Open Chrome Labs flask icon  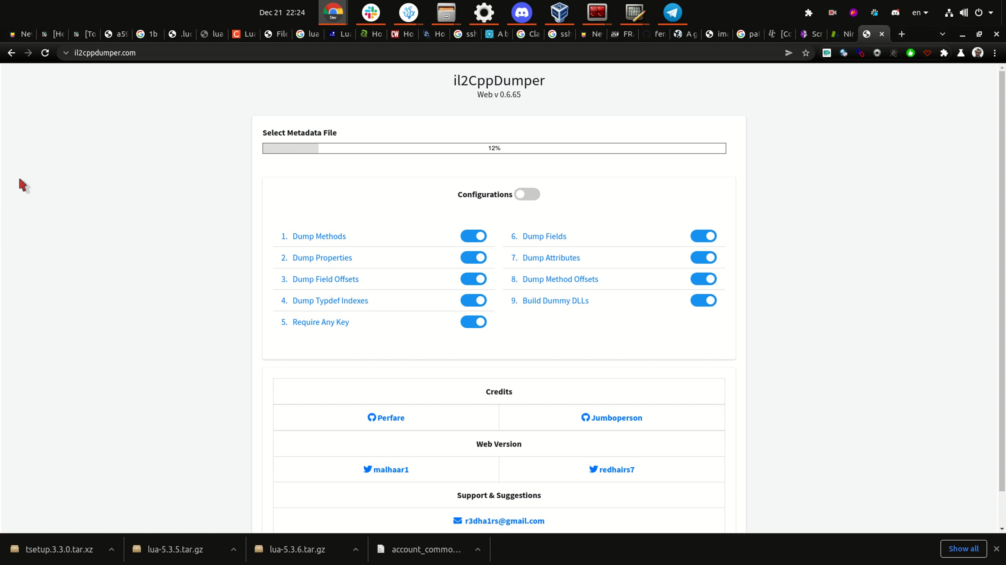tap(961, 53)
